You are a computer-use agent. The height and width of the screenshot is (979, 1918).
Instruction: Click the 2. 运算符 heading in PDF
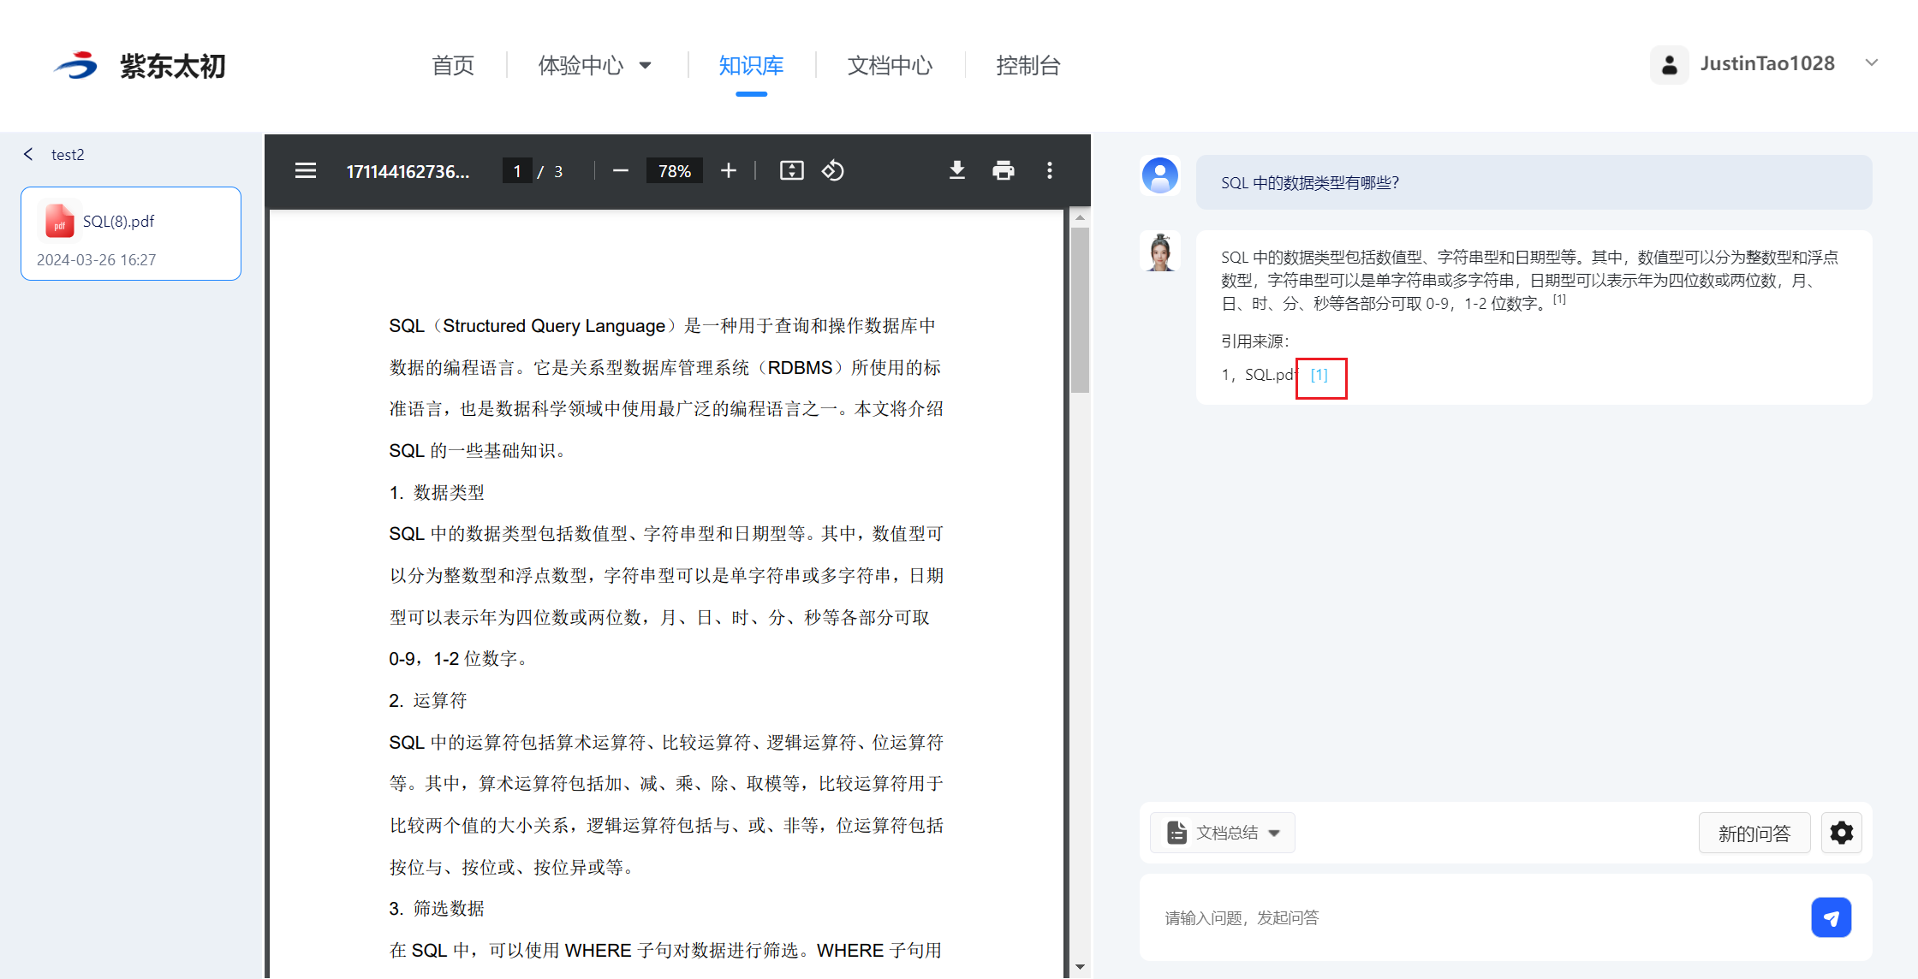(428, 700)
